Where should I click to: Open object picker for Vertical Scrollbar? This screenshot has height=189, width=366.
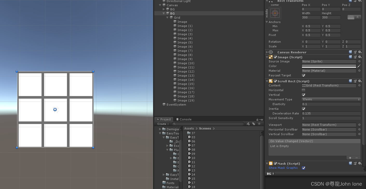[359, 134]
